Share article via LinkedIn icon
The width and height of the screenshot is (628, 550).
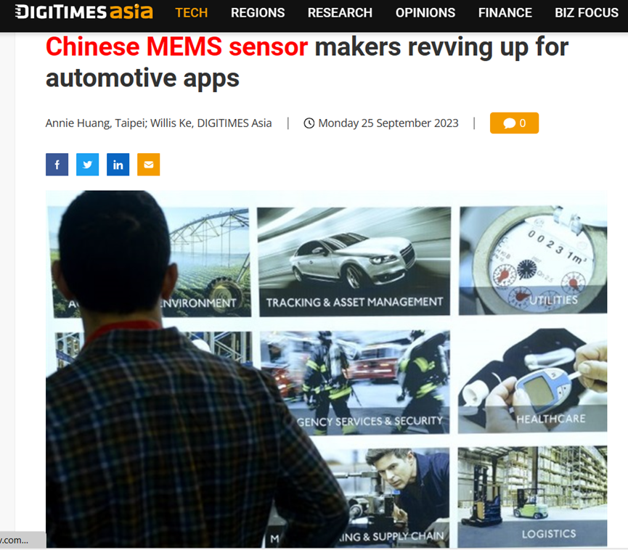[x=118, y=165]
